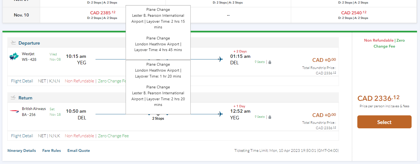Image resolution: width=420 pixels, height=164 pixels.
Task: Click the Zero Change Fee text on return
Action: (x=113, y=136)
